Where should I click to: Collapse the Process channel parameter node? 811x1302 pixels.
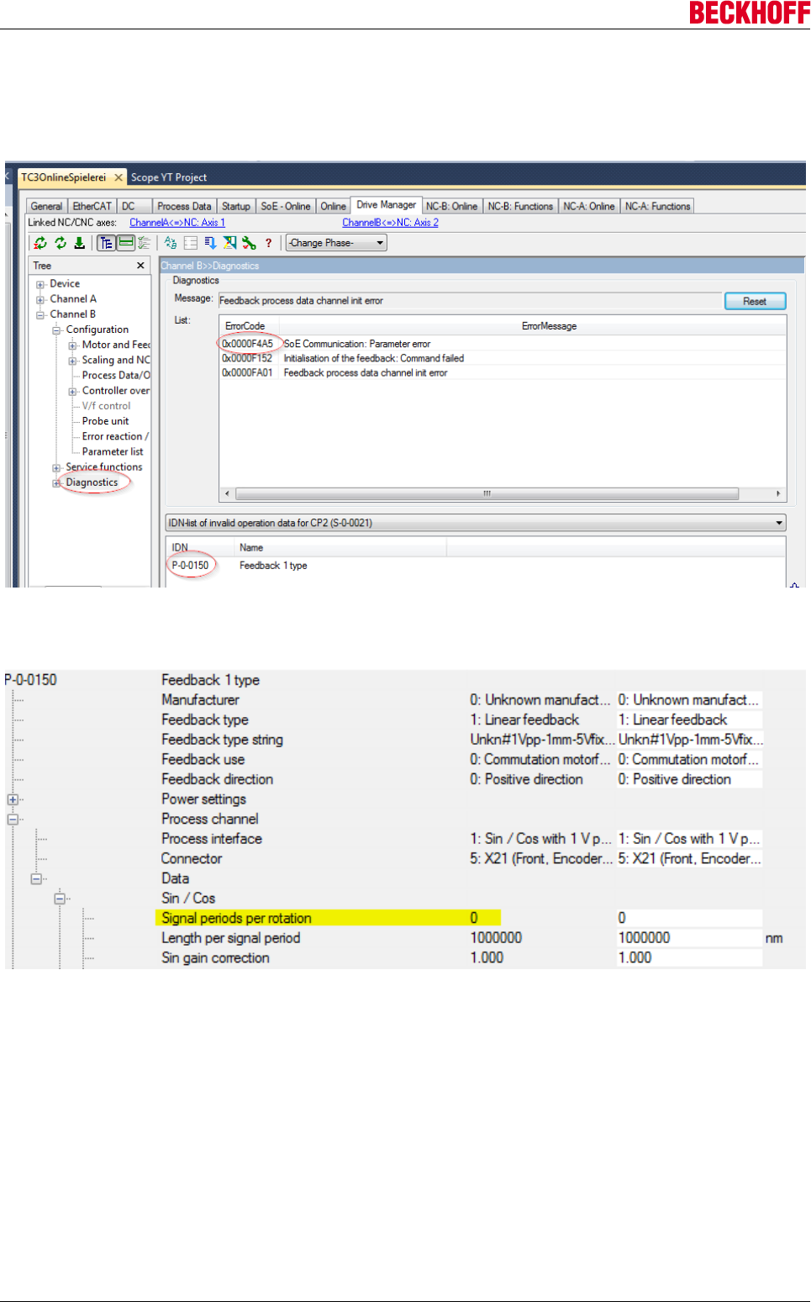pos(13,819)
